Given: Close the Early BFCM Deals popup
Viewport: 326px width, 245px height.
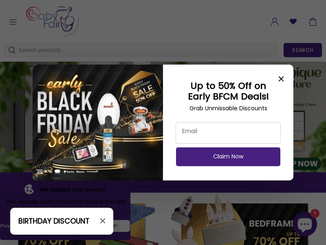Looking at the screenshot, I should (281, 79).
